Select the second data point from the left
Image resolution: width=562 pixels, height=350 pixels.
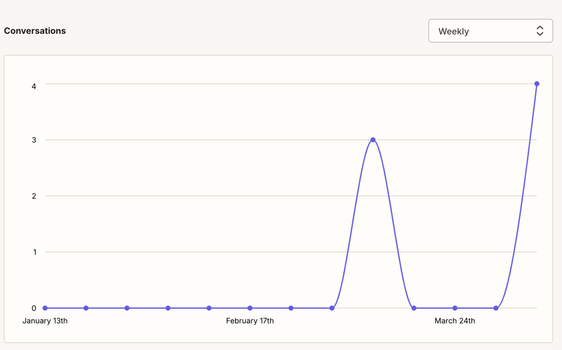click(86, 308)
